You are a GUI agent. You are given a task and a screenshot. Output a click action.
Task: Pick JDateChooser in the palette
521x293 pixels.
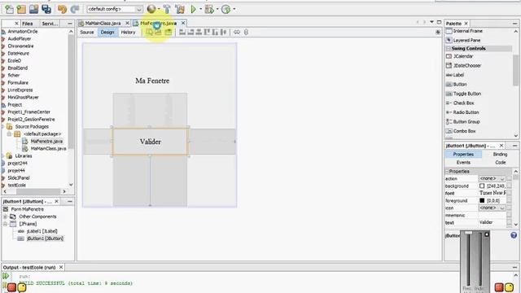(x=467, y=65)
